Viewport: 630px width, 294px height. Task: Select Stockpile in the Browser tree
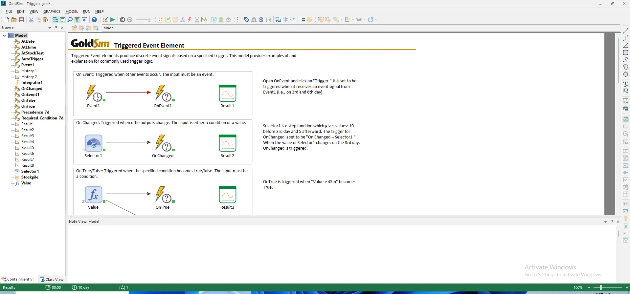pyautogui.click(x=30, y=177)
